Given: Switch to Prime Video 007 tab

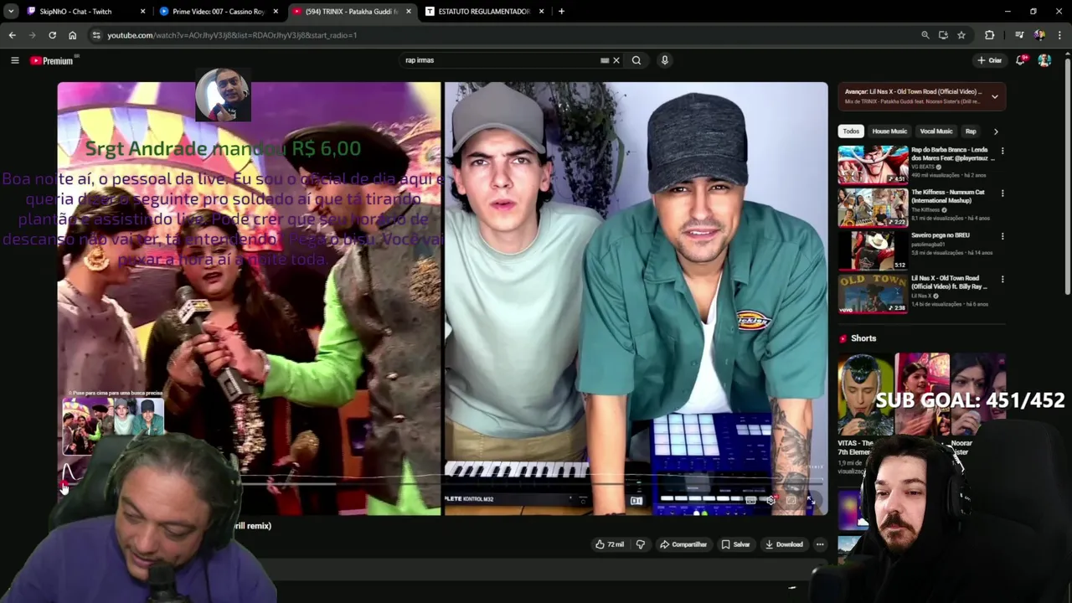Looking at the screenshot, I should (x=218, y=12).
